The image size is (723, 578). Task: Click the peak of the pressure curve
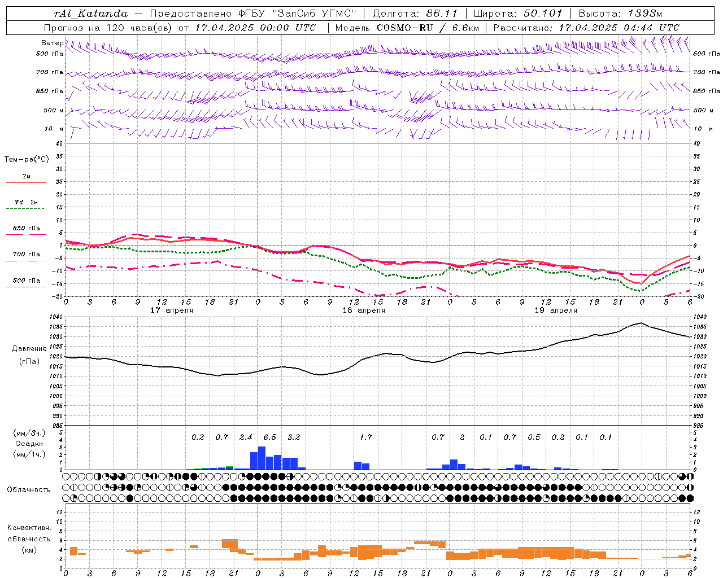pyautogui.click(x=642, y=323)
